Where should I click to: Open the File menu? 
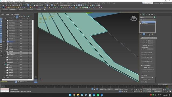click(x=2, y=3)
